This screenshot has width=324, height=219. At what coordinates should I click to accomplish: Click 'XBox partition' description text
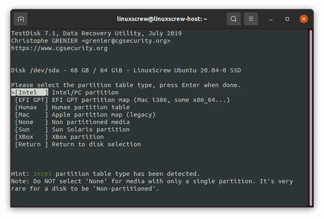[77, 137]
